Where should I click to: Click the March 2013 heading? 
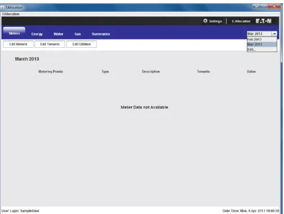[27, 59]
